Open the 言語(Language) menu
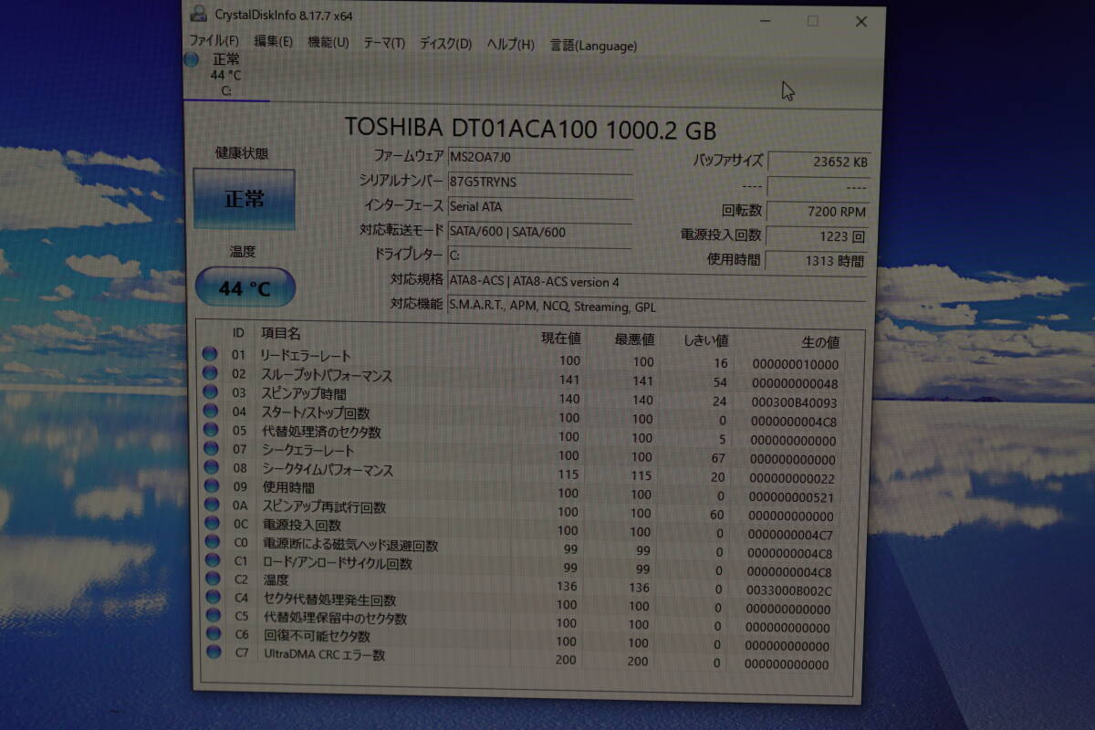The width and height of the screenshot is (1095, 730). click(x=593, y=46)
